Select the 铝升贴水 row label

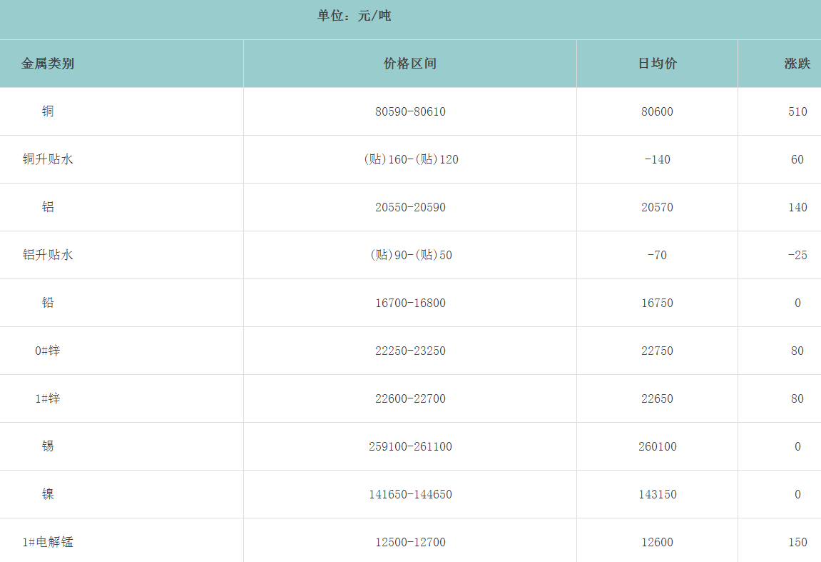coord(48,255)
